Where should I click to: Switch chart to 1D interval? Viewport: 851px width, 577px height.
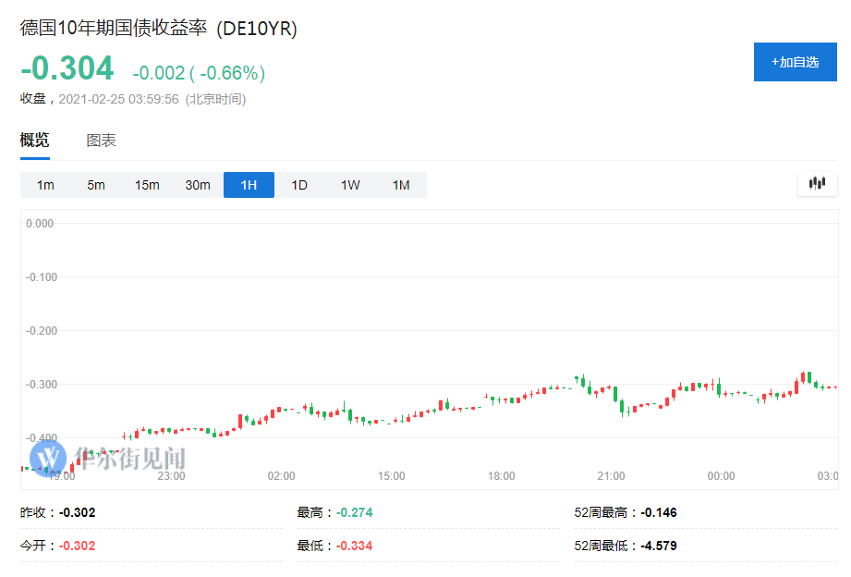pyautogui.click(x=299, y=185)
